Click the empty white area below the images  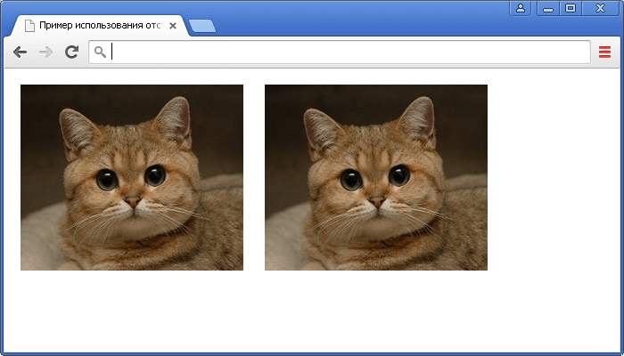pos(312,311)
